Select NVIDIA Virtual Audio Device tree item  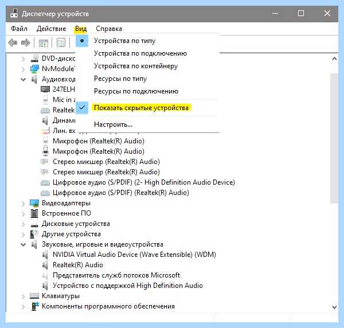point(134,255)
